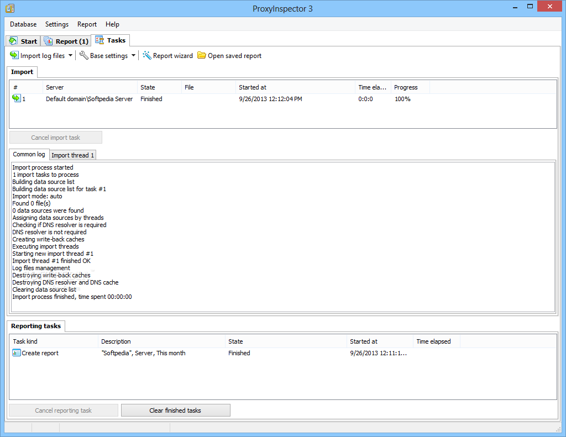Open the Database menu
The height and width of the screenshot is (437, 566).
coord(23,24)
